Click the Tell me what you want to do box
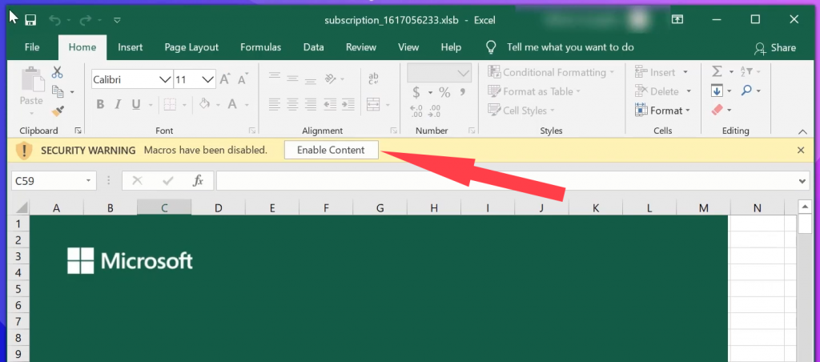 point(570,47)
